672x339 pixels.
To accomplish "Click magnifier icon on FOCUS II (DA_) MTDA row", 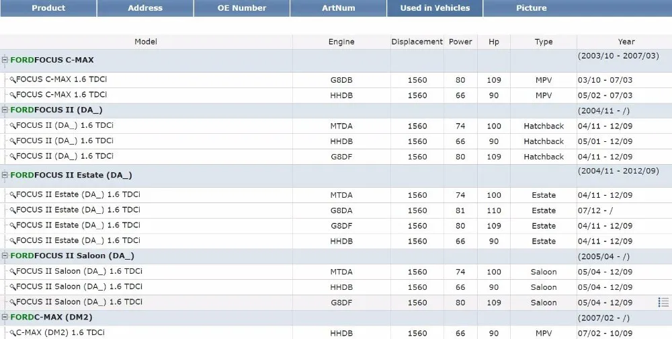I will [x=13, y=126].
